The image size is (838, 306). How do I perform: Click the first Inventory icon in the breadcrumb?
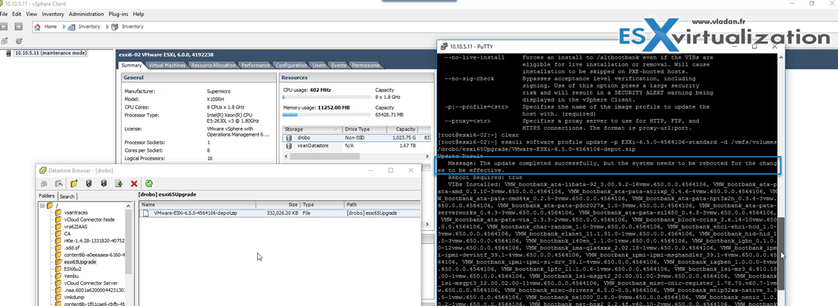(71, 26)
